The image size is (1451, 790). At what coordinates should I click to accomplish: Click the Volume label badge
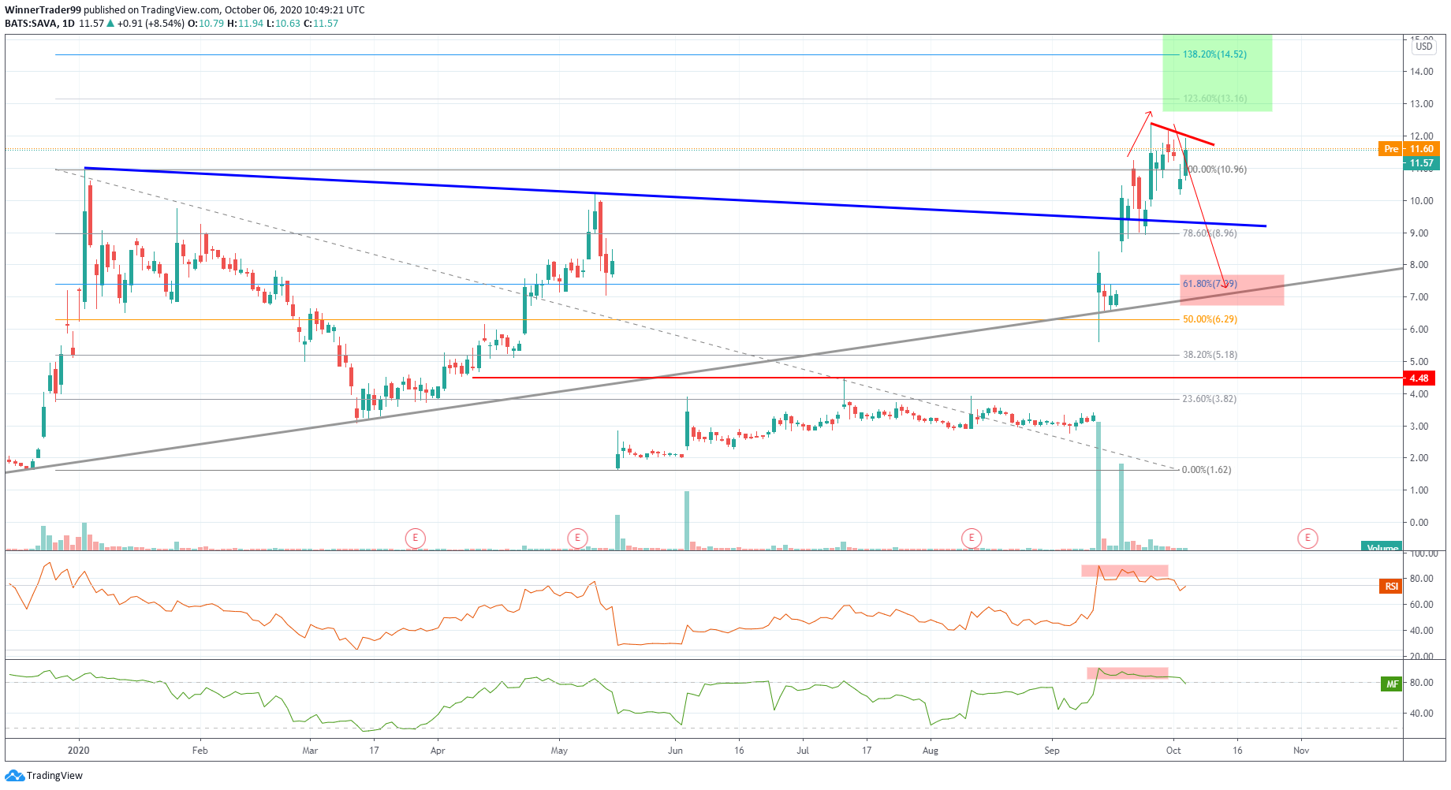(x=1382, y=546)
